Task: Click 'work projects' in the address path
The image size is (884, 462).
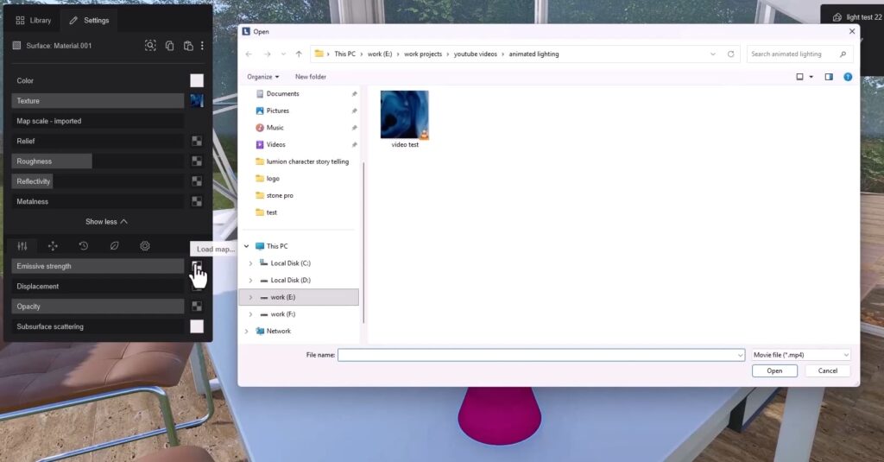Action: pos(423,54)
